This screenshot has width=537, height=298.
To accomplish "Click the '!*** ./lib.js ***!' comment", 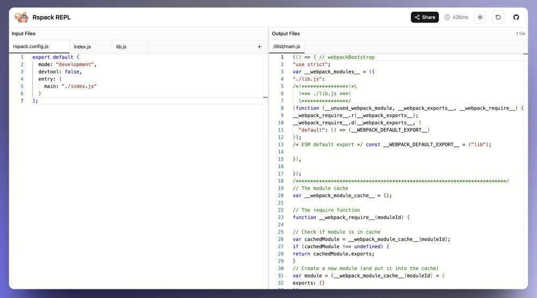I will [x=325, y=93].
